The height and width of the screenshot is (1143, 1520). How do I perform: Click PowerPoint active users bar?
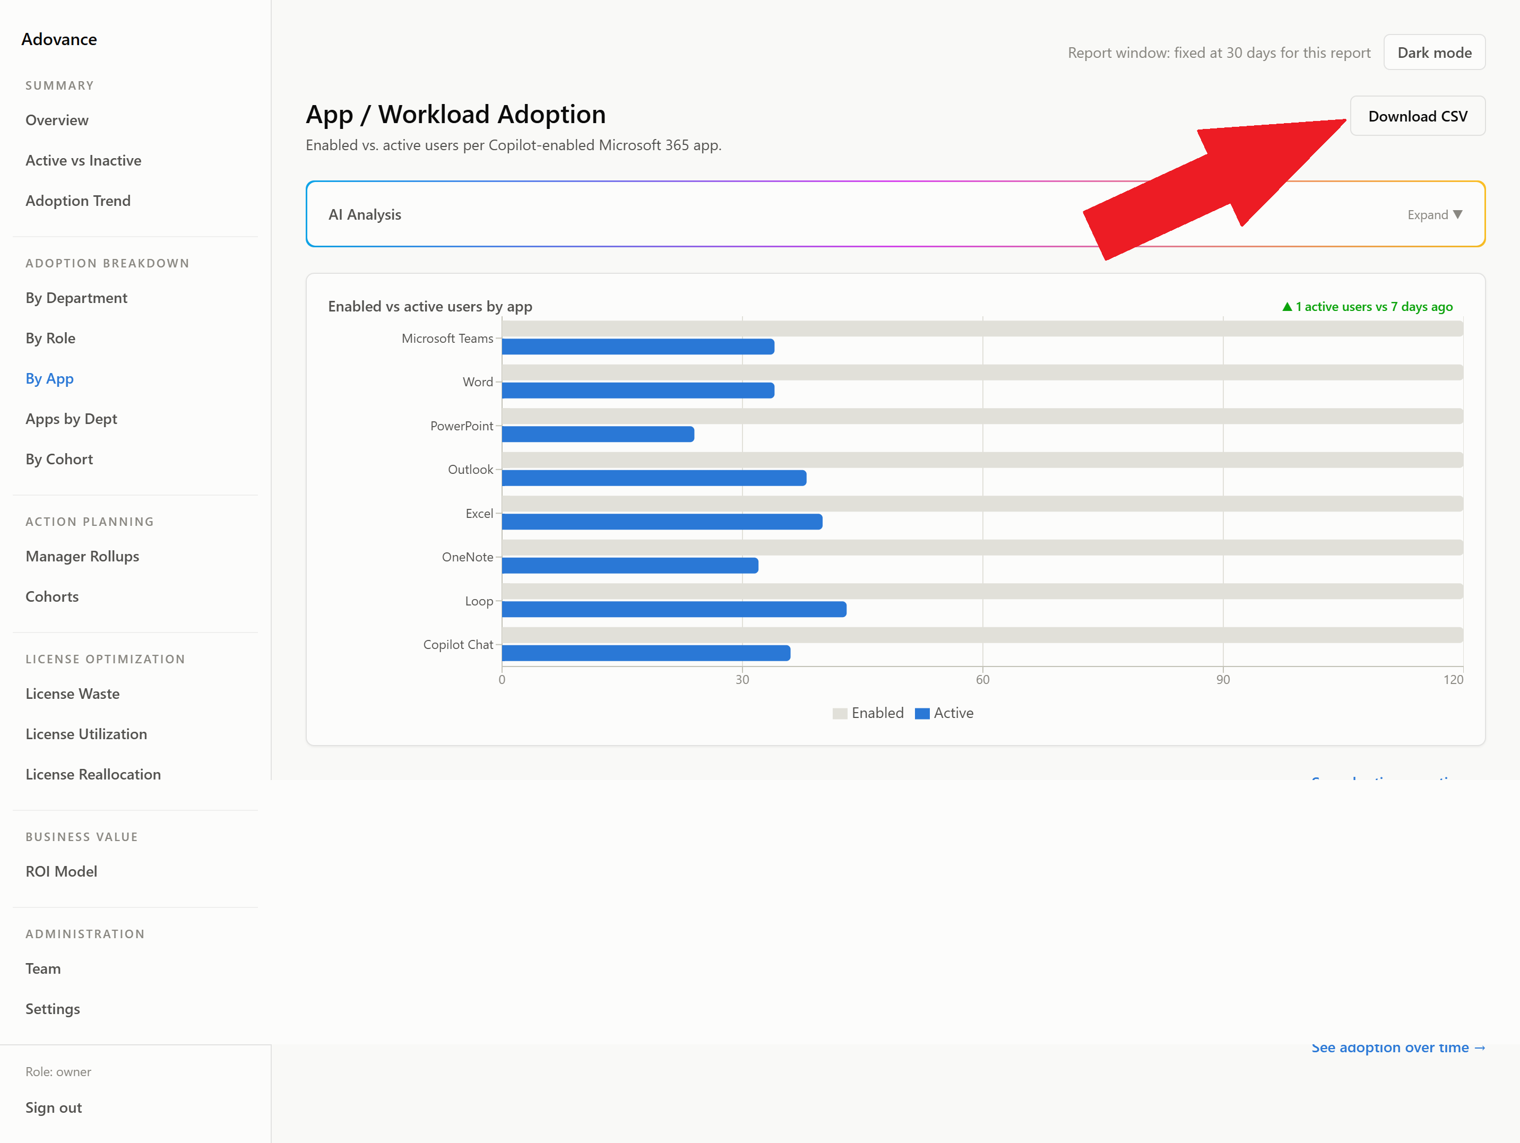(598, 434)
